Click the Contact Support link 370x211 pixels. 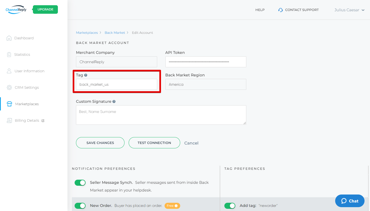point(302,10)
